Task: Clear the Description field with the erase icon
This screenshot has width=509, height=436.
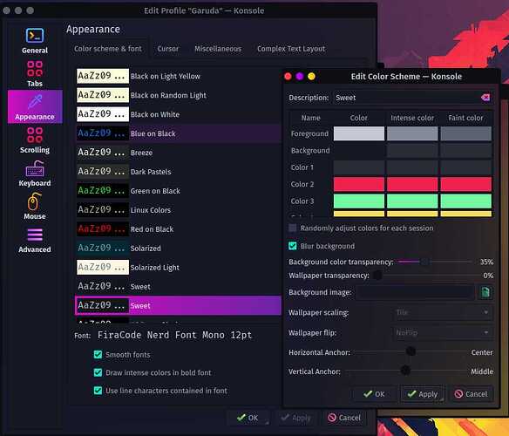Action: pos(485,98)
